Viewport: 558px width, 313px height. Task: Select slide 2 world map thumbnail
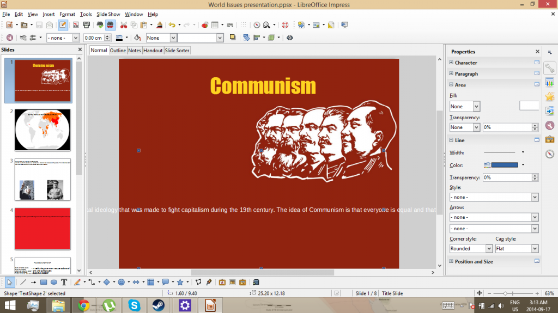(x=43, y=130)
